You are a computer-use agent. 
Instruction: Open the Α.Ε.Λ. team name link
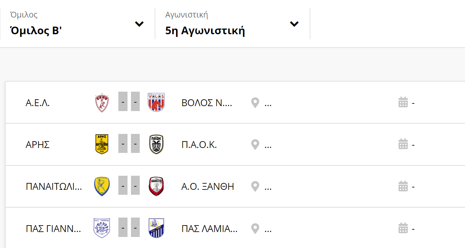[x=38, y=103]
